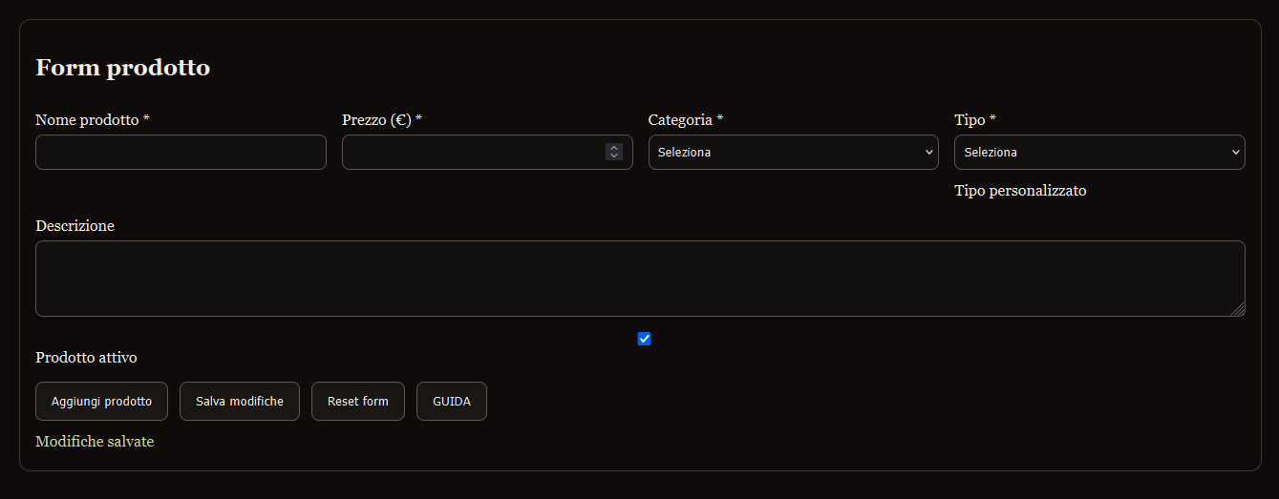Viewport: 1279px width, 499px height.
Task: Click the Descrizione label
Action: pyautogui.click(x=75, y=226)
